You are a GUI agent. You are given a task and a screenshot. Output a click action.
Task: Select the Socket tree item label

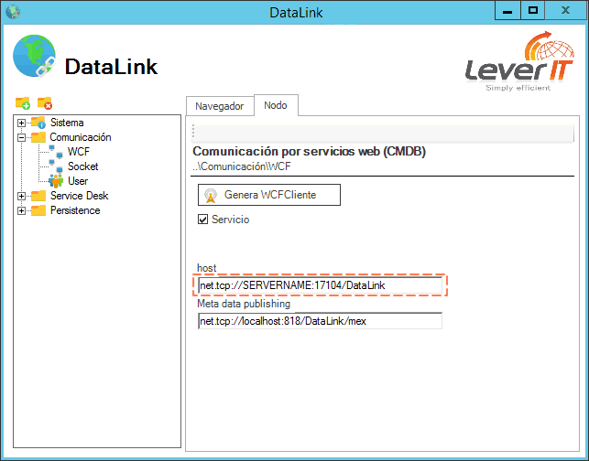[82, 166]
